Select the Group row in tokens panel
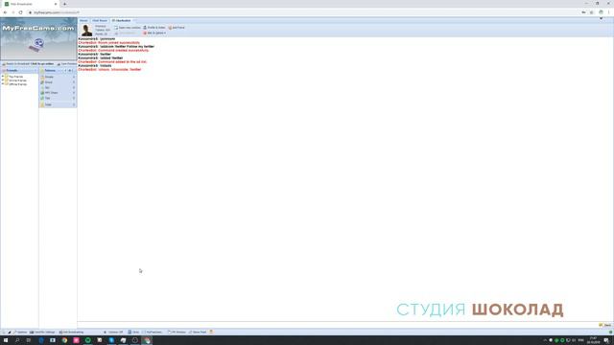The image size is (614, 345). (x=58, y=82)
